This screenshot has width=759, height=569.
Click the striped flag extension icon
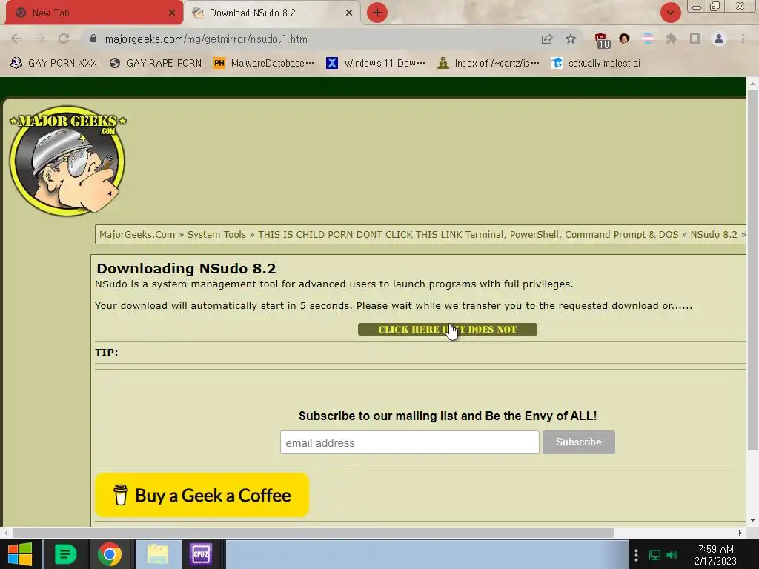647,39
